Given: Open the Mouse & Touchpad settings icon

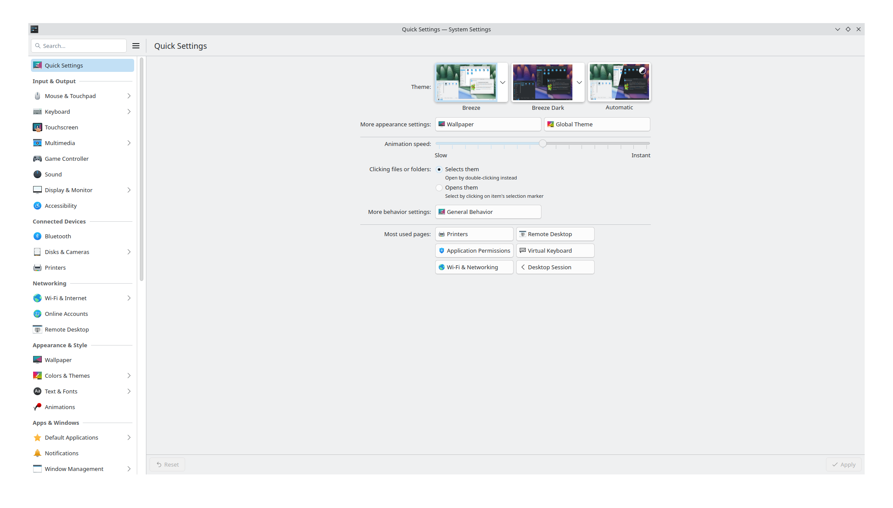Looking at the screenshot, I should coord(37,96).
